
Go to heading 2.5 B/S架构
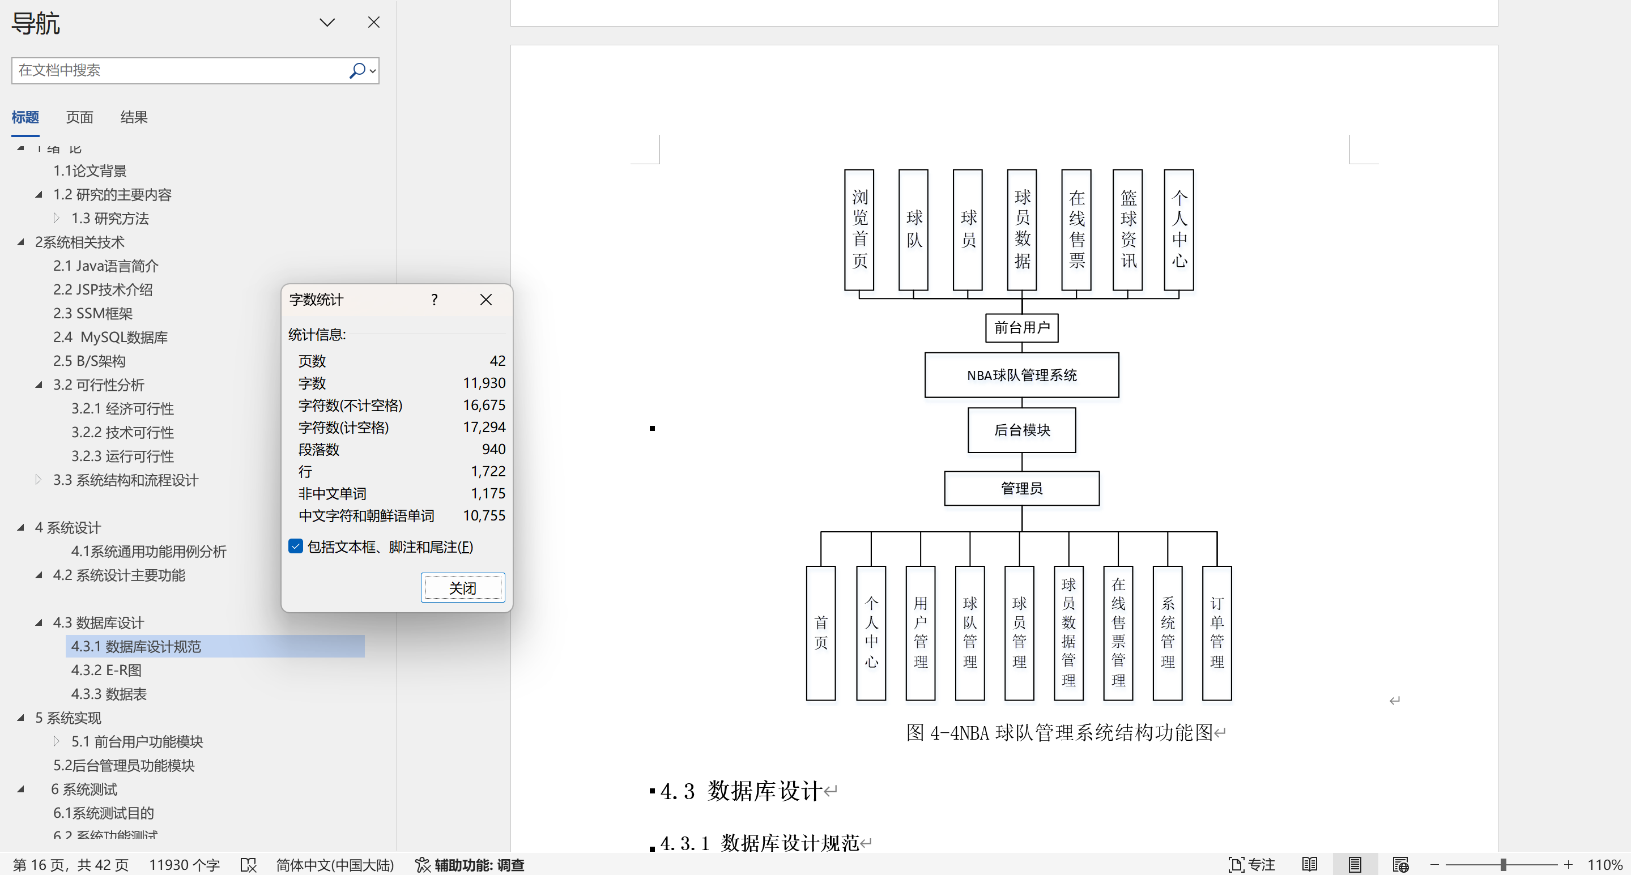click(x=90, y=361)
